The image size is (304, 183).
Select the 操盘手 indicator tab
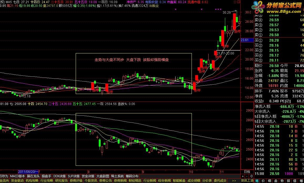(x=47, y=176)
